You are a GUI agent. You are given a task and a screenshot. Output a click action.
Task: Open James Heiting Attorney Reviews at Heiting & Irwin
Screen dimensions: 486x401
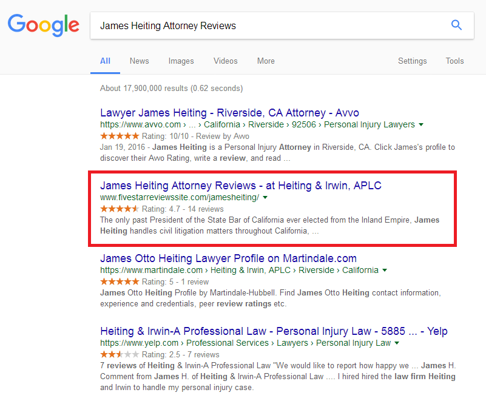[x=240, y=186]
